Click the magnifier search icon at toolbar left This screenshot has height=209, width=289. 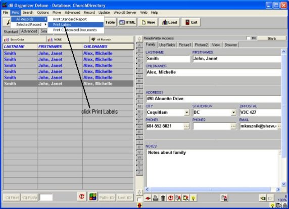click(x=8, y=22)
